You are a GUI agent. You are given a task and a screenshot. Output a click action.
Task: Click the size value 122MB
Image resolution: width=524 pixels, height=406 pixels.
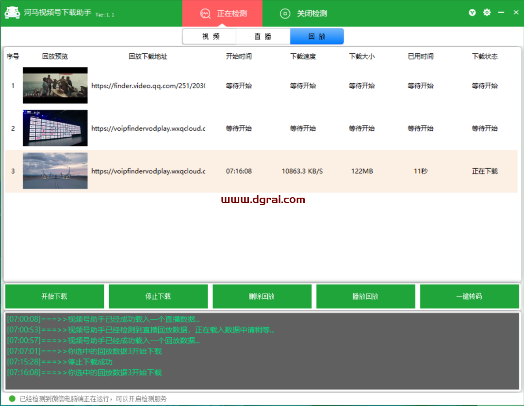362,171
